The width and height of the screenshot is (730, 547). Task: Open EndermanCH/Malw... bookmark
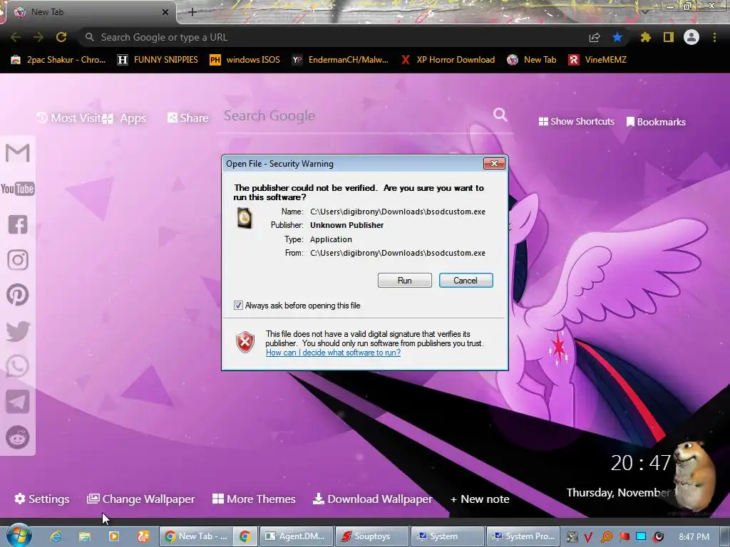click(340, 60)
